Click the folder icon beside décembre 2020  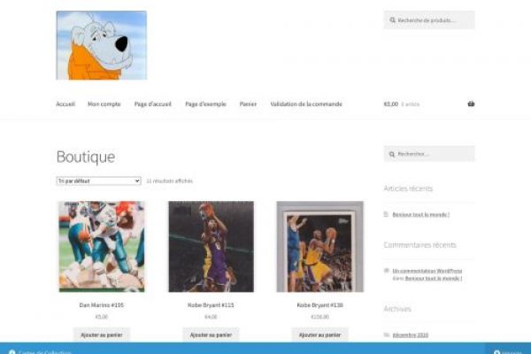387,335
